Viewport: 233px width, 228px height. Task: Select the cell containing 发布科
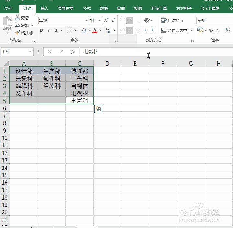[24, 93]
